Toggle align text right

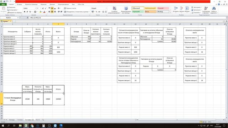(55, 12)
